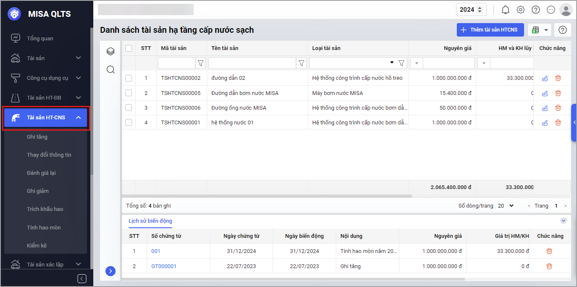
Task: Delete history record GT000001 using trash icon
Action: (549, 266)
